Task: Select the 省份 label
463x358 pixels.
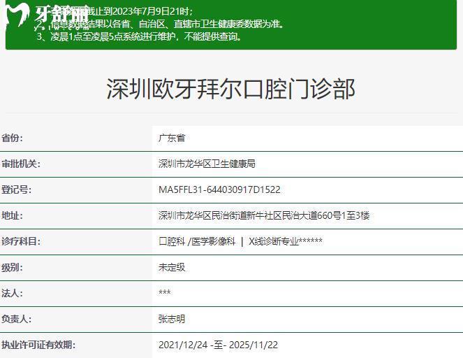Action: [12, 138]
